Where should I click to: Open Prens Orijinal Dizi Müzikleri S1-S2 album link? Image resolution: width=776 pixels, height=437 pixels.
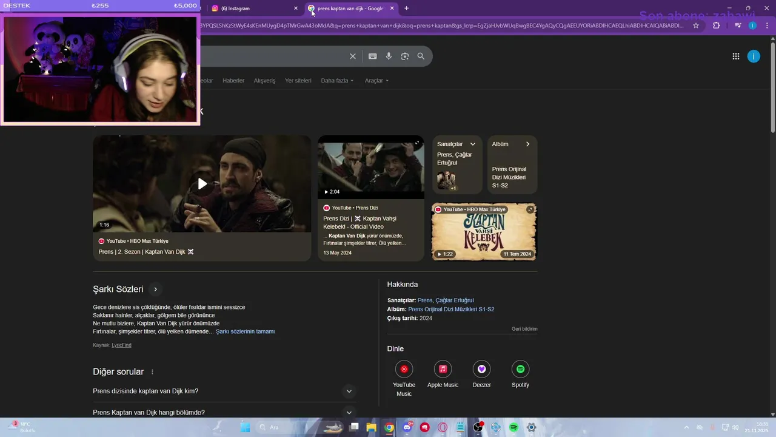click(451, 310)
